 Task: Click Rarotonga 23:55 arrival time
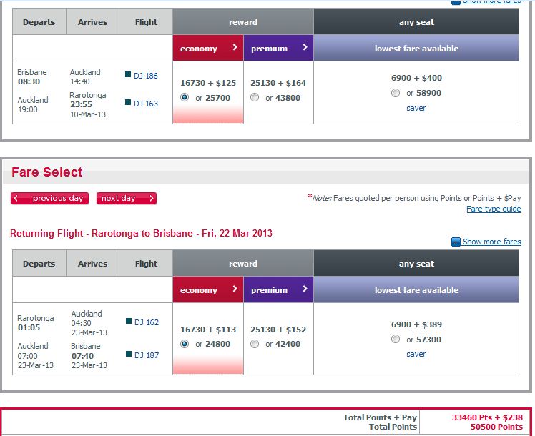click(x=82, y=104)
